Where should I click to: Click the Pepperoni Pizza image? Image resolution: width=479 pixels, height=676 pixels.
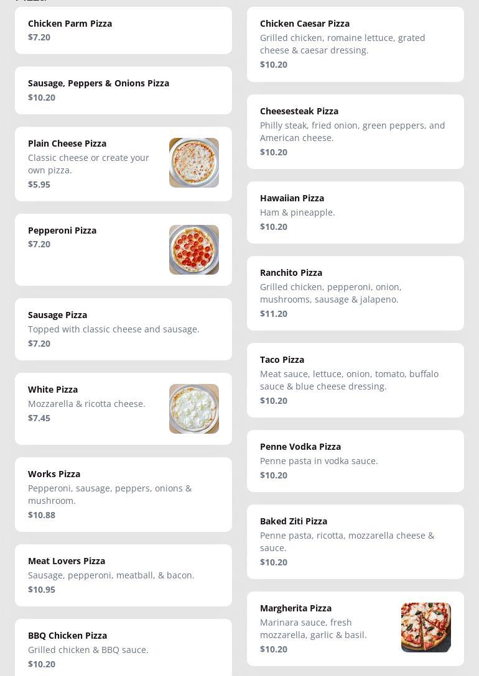click(193, 250)
